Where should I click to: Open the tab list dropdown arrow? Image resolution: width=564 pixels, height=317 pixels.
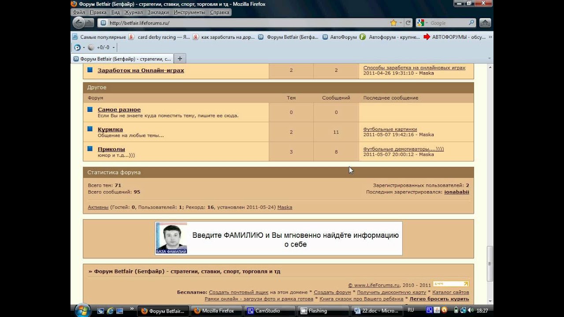pyautogui.click(x=490, y=59)
